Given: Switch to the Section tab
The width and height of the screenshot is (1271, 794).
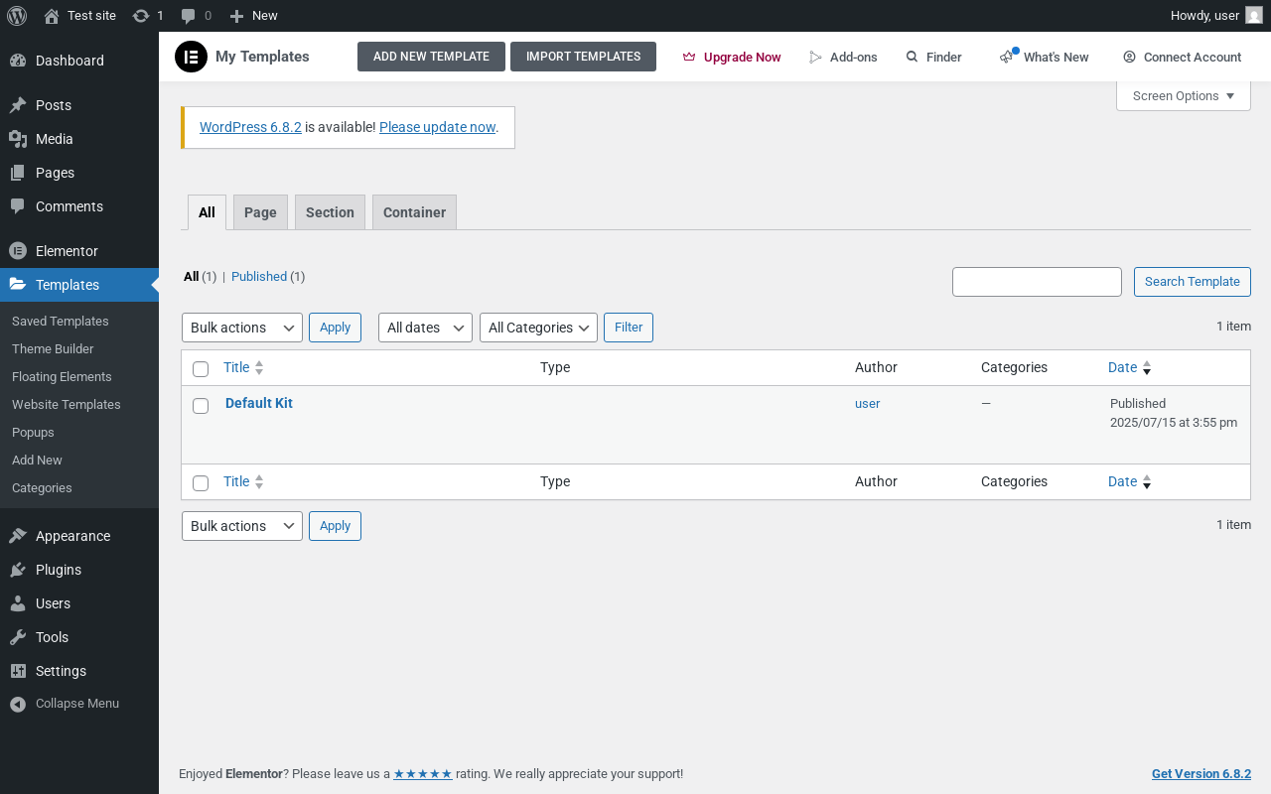Looking at the screenshot, I should coord(330,212).
